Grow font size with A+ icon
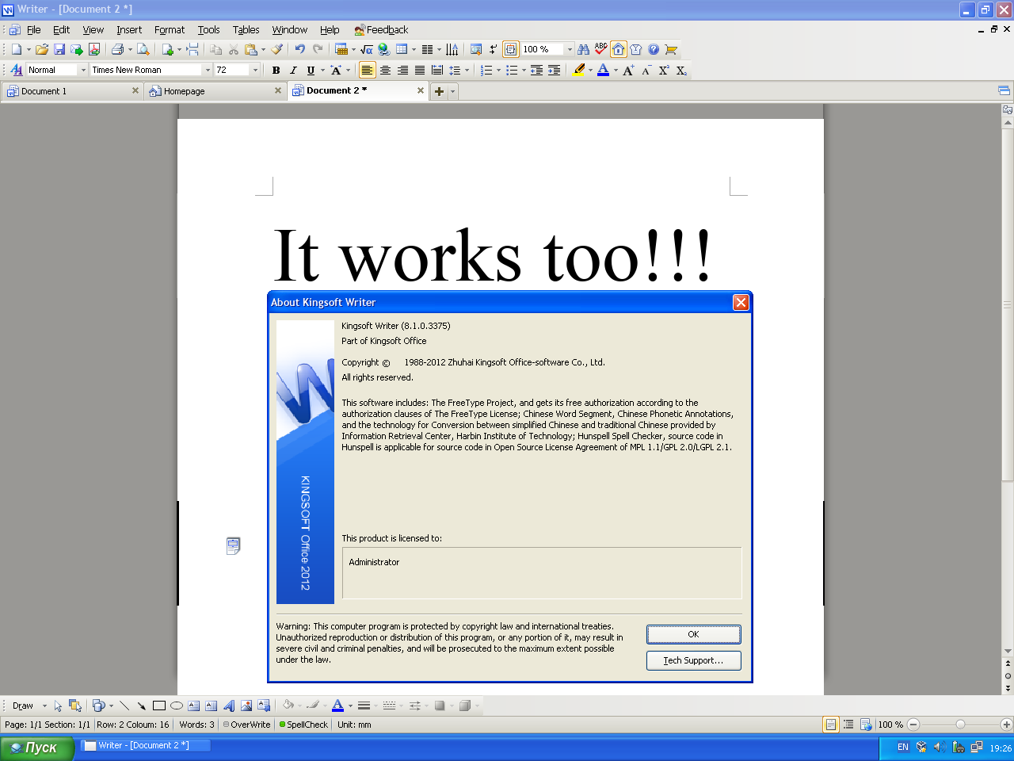Image resolution: width=1014 pixels, height=761 pixels. tap(628, 70)
